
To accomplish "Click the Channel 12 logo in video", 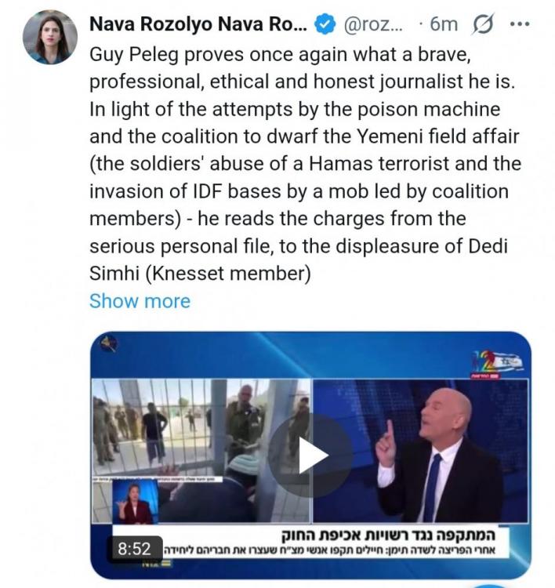I will point(499,363).
